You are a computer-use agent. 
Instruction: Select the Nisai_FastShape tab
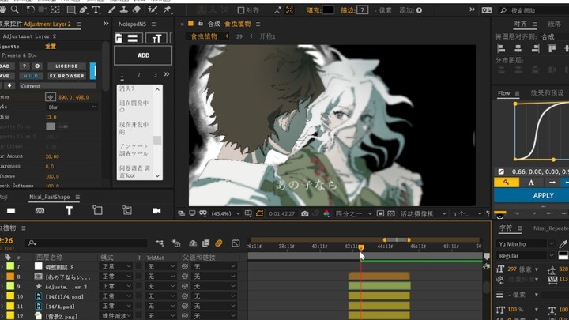click(49, 197)
